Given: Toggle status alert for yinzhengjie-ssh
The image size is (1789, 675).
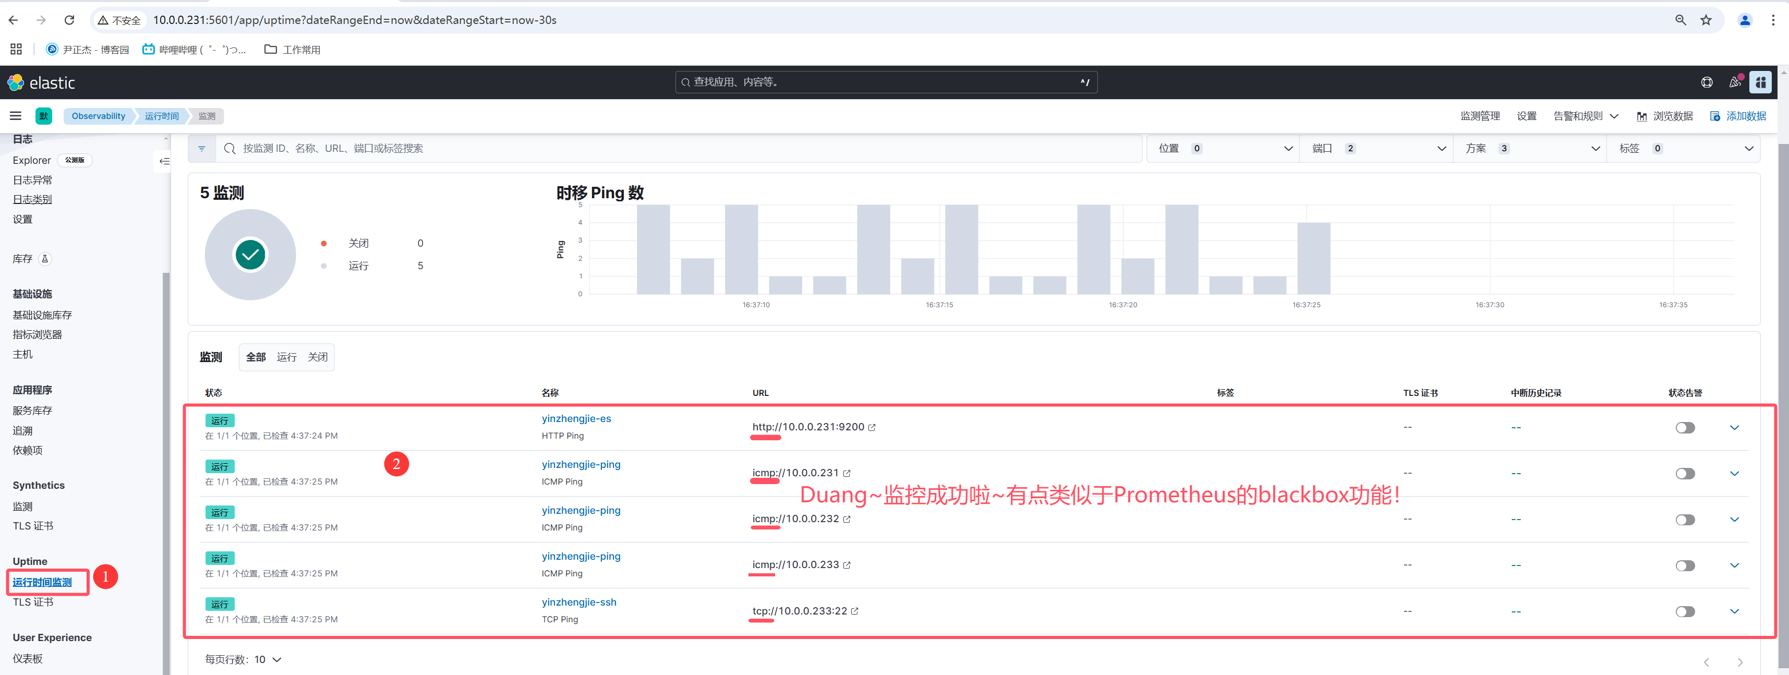Looking at the screenshot, I should pos(1685,612).
